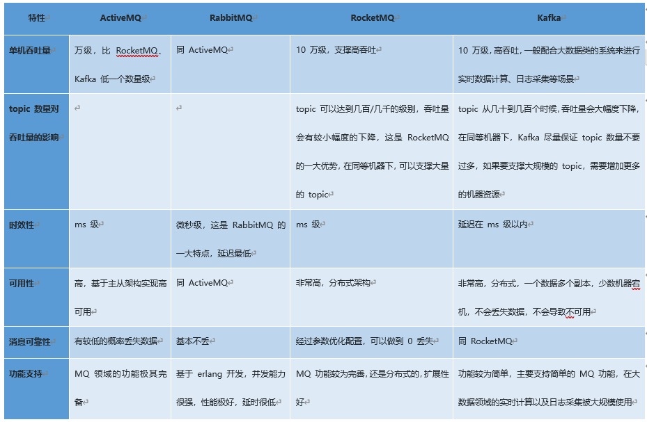
Task: Click the 特性 header cell
Action: click(37, 18)
